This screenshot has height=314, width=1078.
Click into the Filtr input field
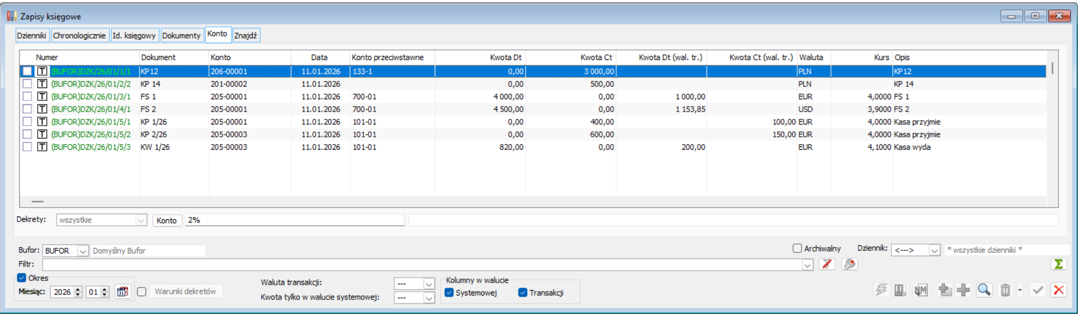421,265
